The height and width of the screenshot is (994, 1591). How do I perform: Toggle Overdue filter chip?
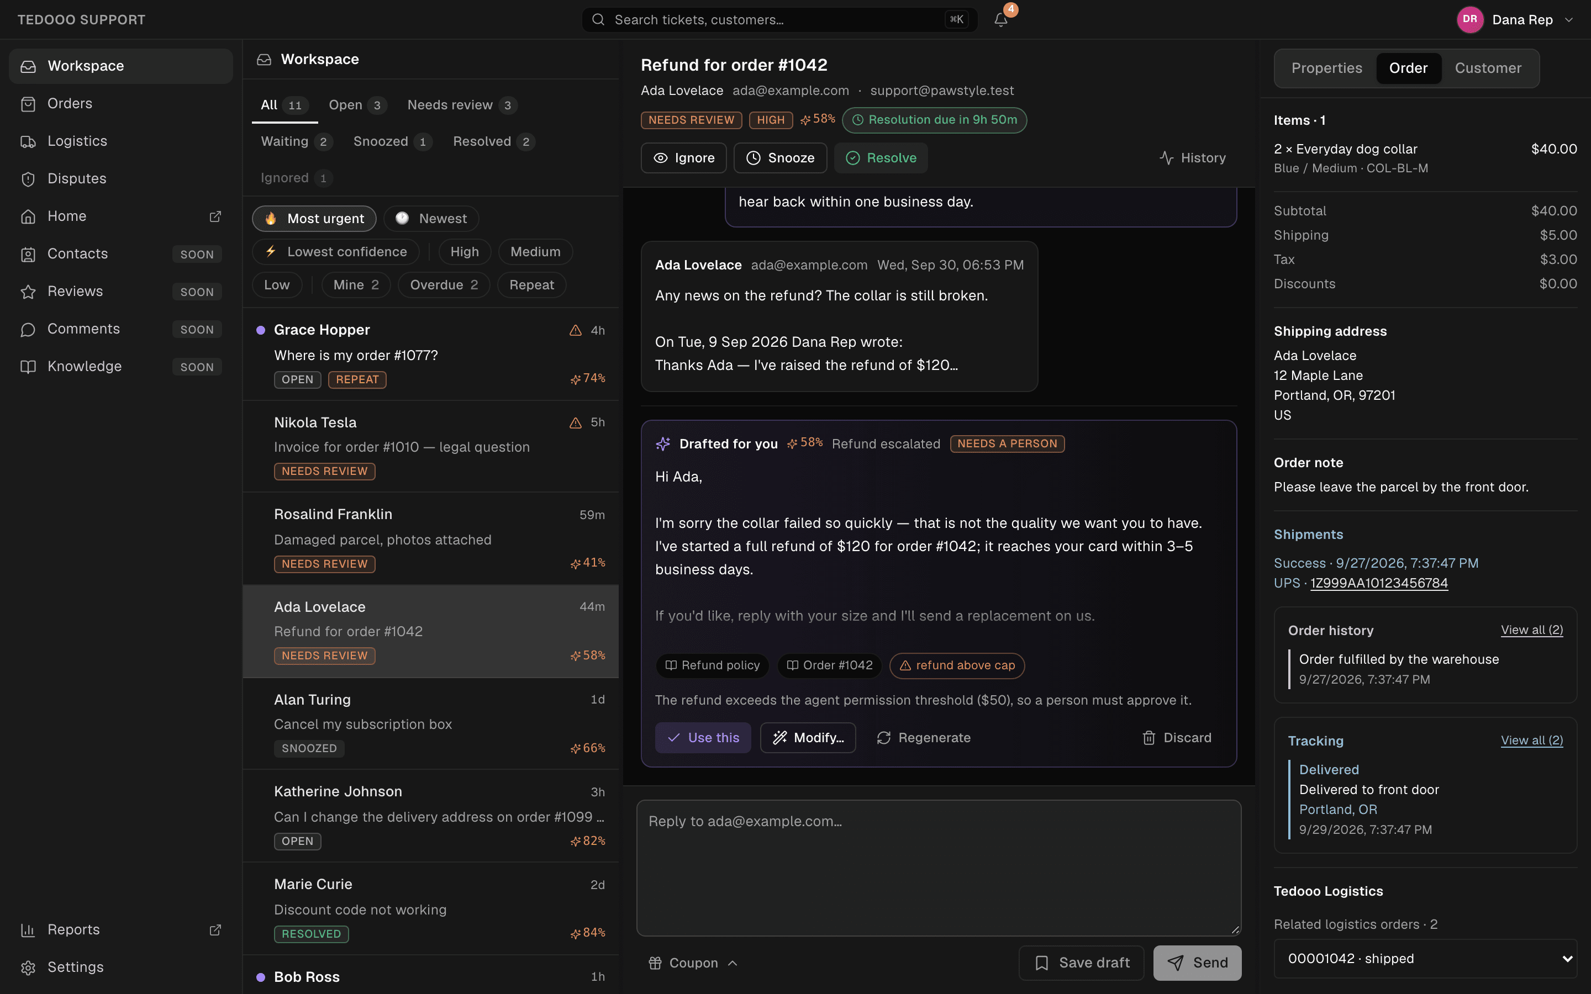click(444, 284)
